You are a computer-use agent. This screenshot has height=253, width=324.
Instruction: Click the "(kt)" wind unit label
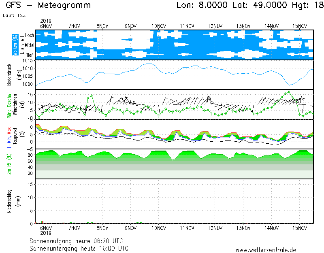point(22,104)
